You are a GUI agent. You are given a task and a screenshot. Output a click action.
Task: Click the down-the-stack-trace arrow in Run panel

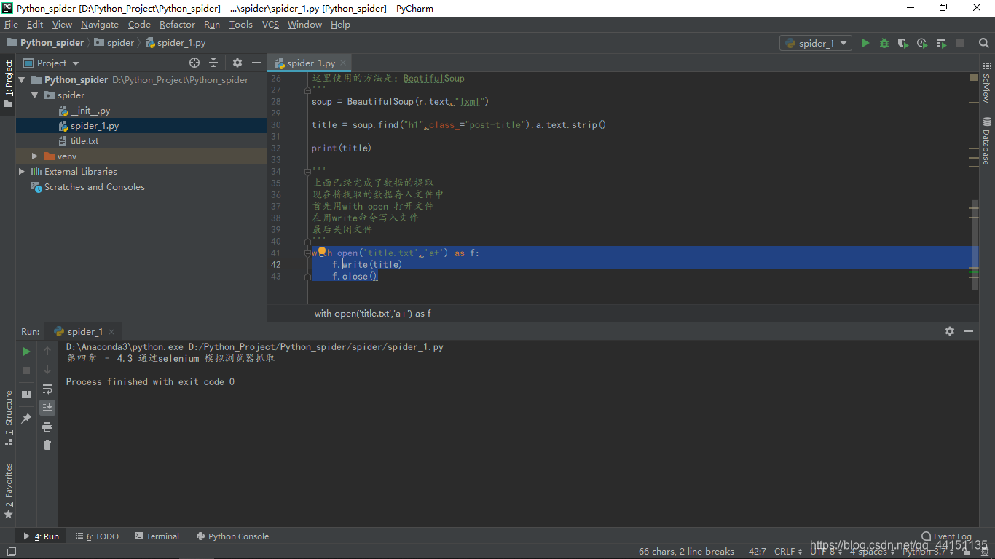point(47,370)
